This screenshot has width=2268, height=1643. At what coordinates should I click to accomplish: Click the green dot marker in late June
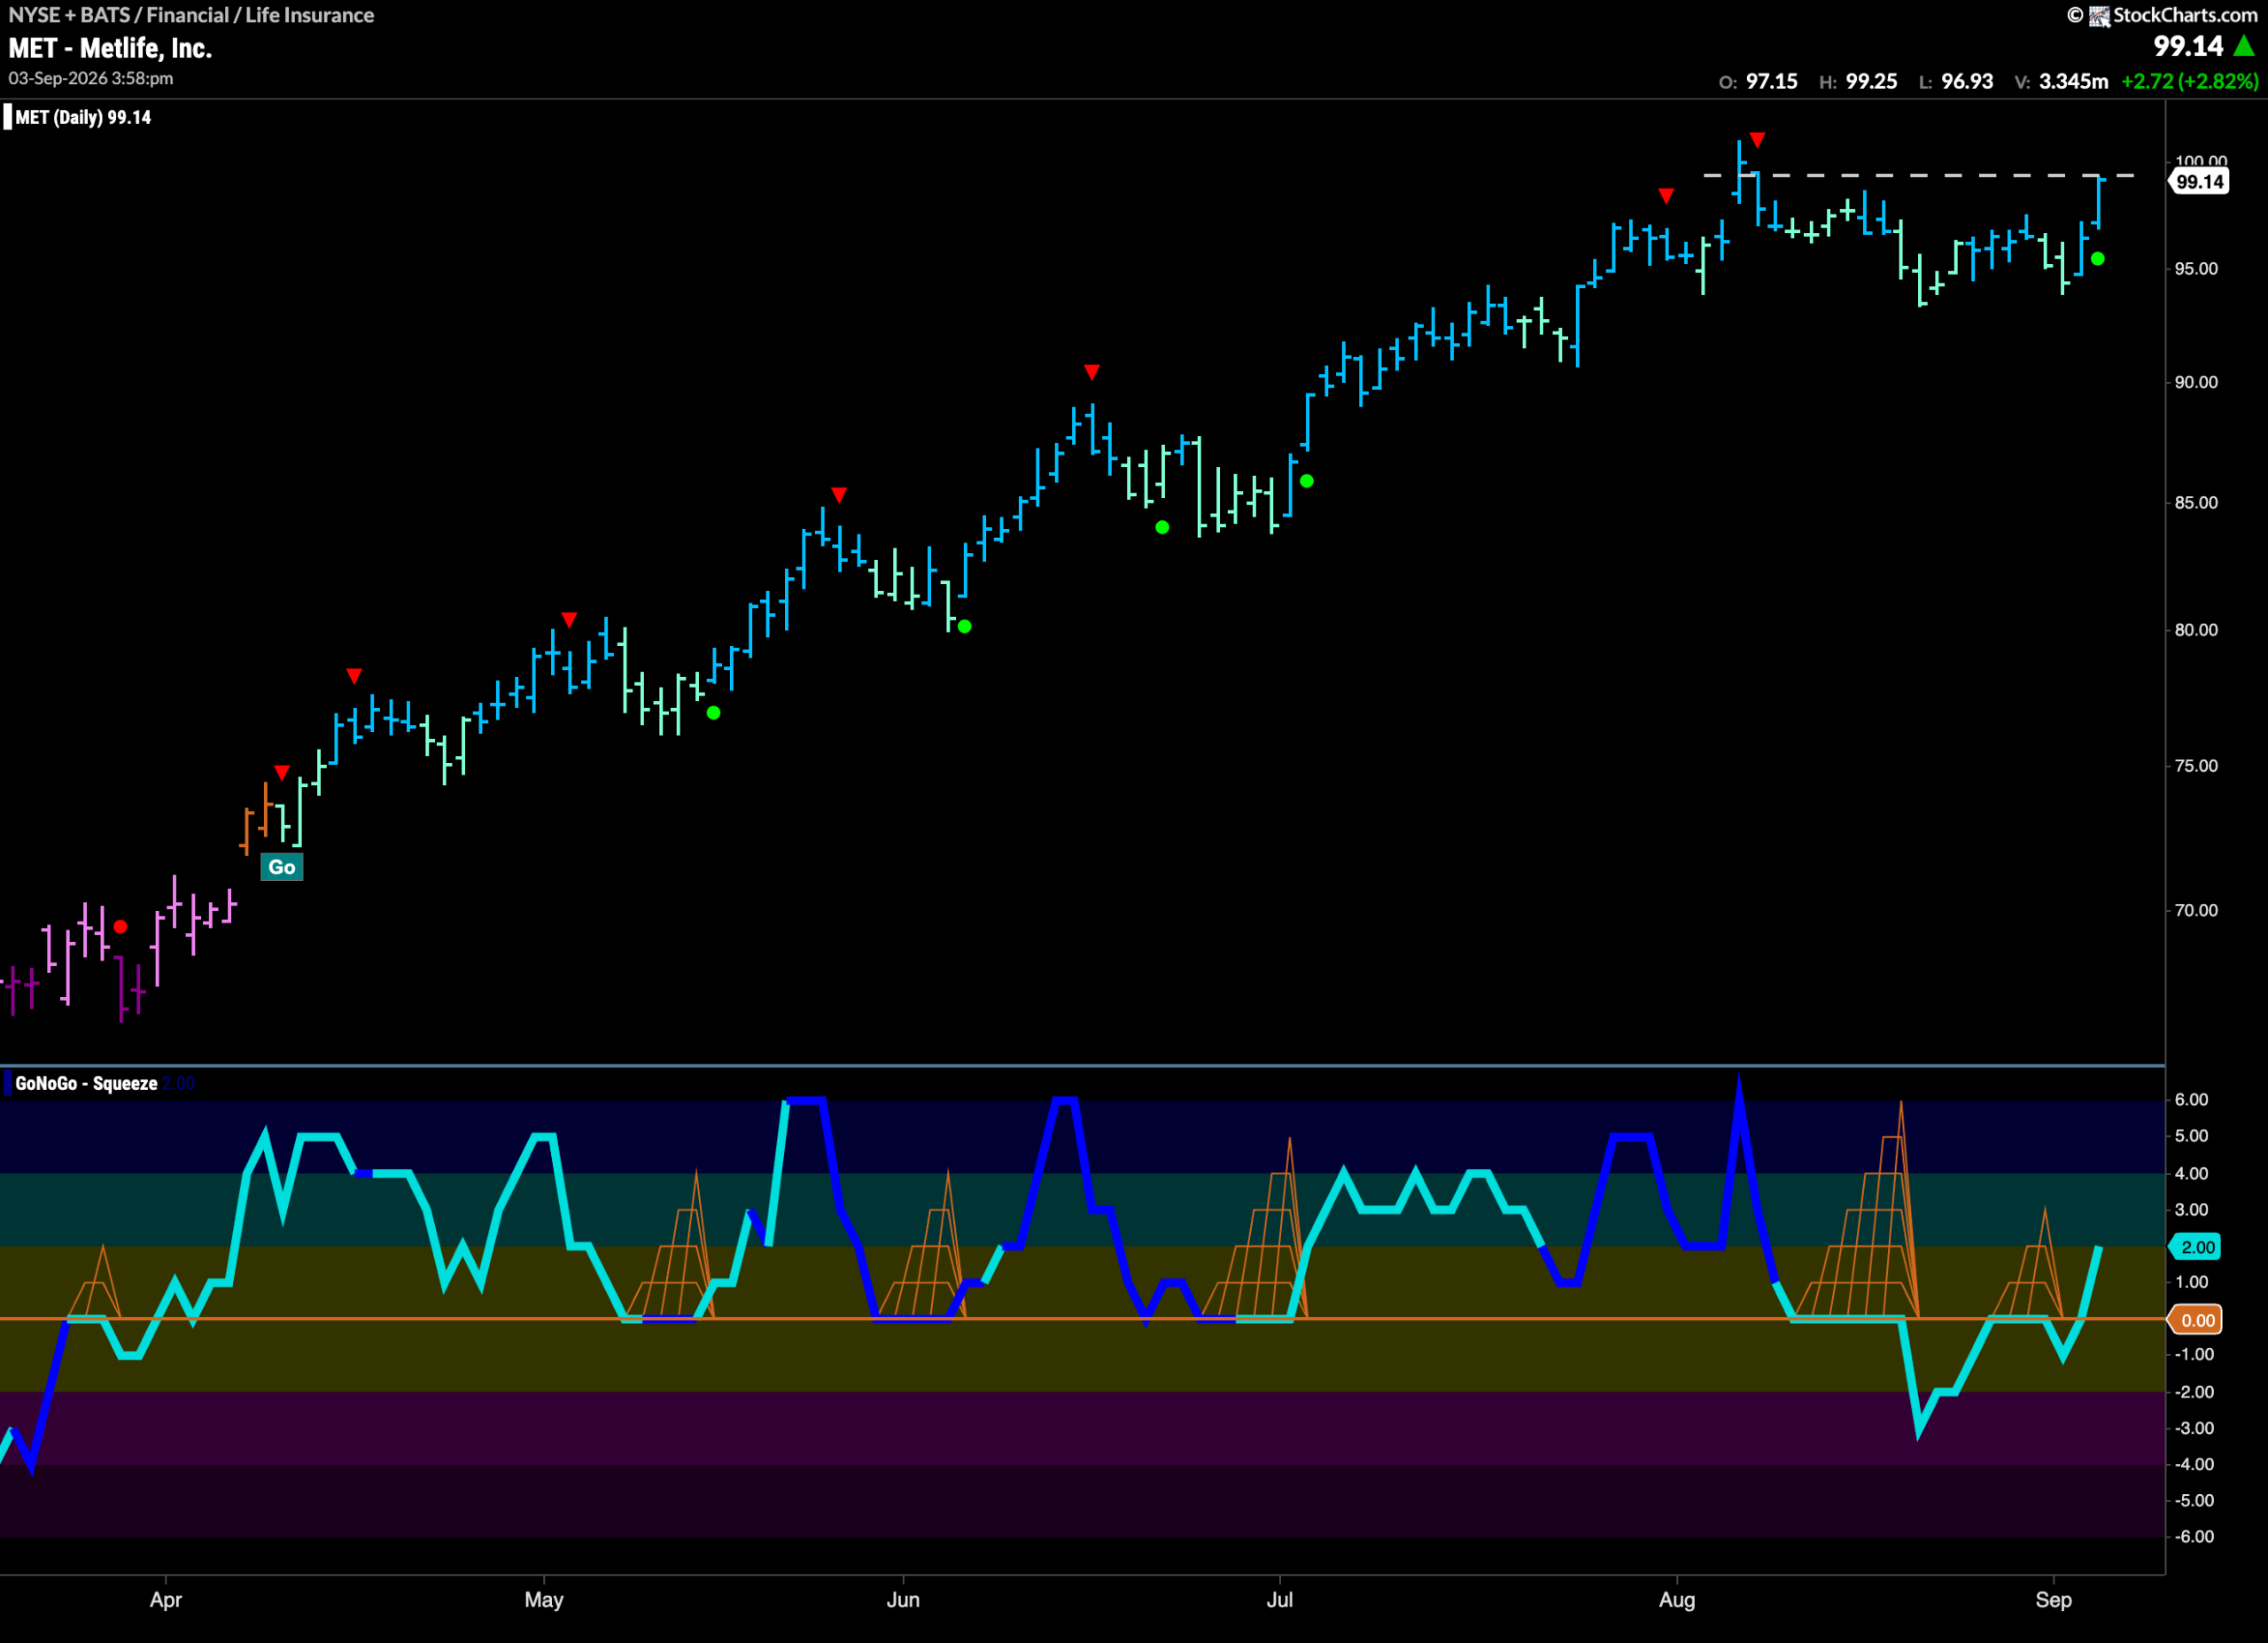(x=1162, y=527)
